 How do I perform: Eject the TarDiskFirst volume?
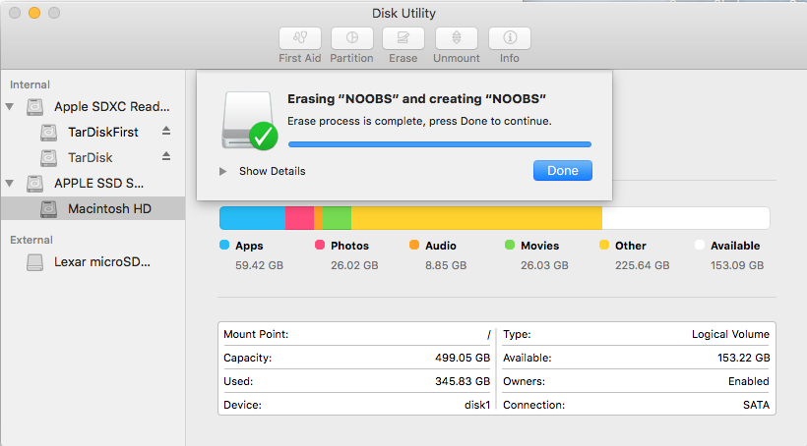pyautogui.click(x=165, y=131)
